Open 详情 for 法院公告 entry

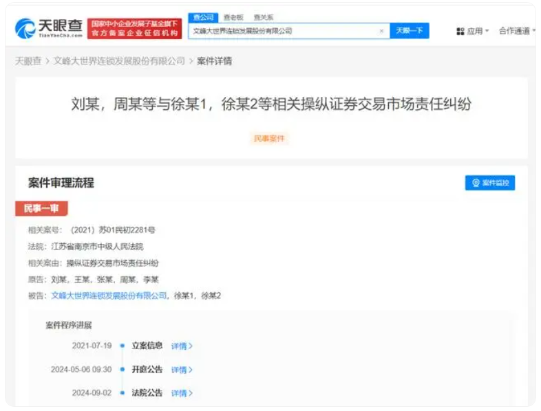pos(182,393)
